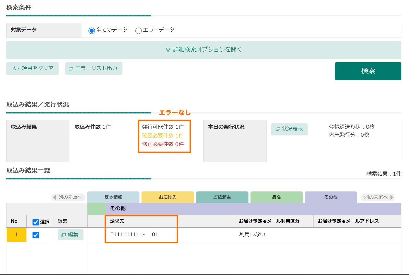Toggle the 選択 select-all checkbox

(35, 221)
